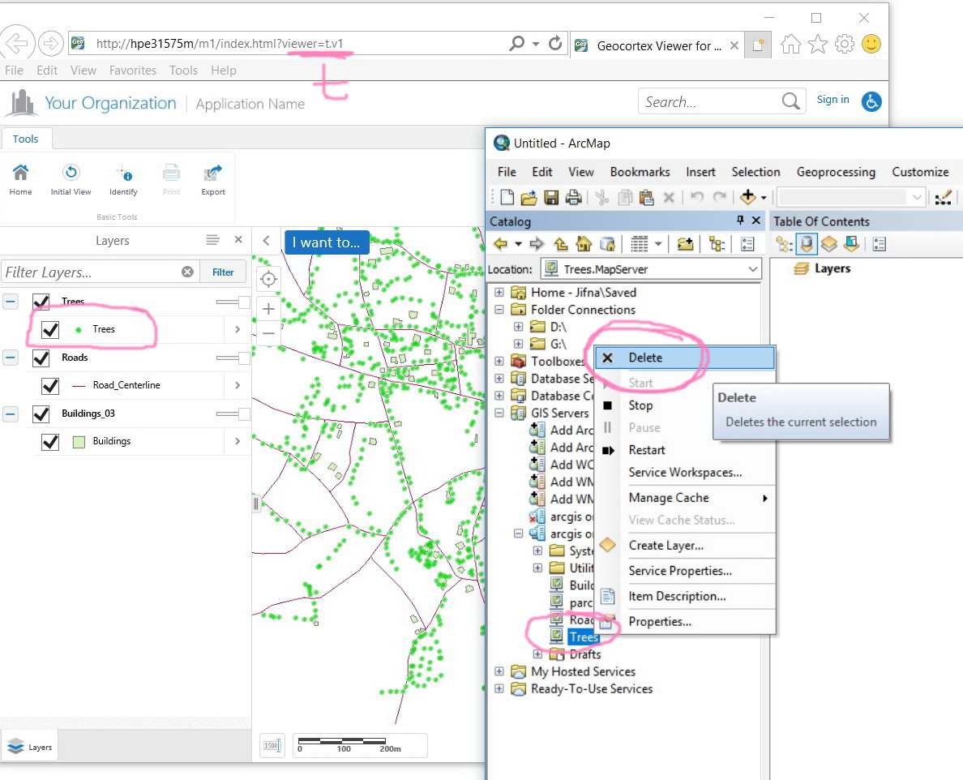The height and width of the screenshot is (780, 963).
Task: Click the ArcMap Print icon
Action: coord(573,197)
